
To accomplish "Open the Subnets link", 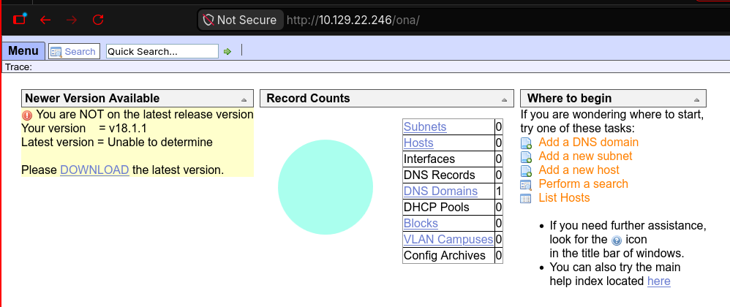I will [x=425, y=127].
